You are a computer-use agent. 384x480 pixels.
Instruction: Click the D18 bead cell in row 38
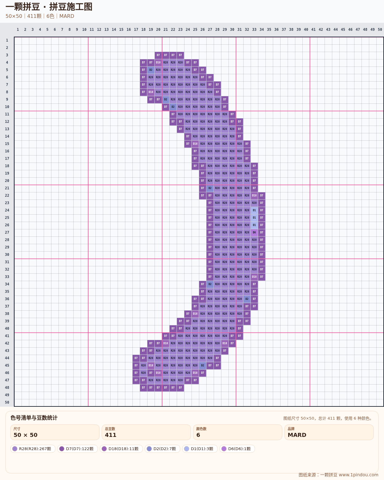click(195, 314)
